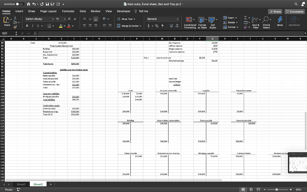Click the AutoSum sigma icon
Screen dimensions: 307x192
coord(246,18)
